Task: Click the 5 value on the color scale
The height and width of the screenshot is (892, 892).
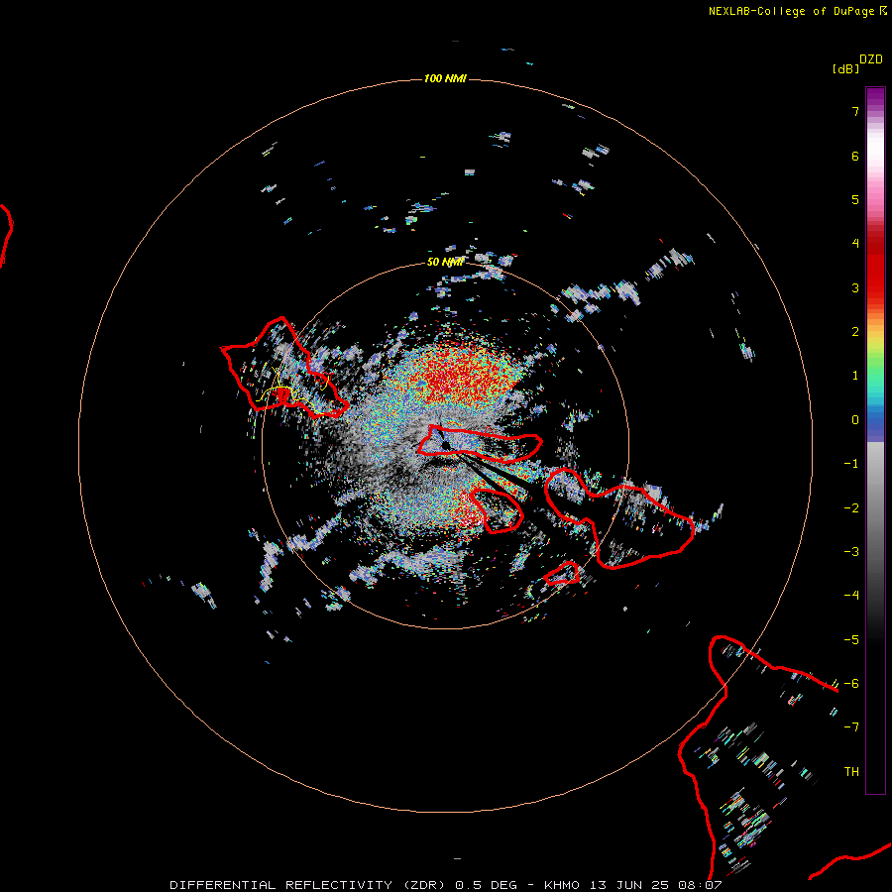Action: [x=855, y=199]
